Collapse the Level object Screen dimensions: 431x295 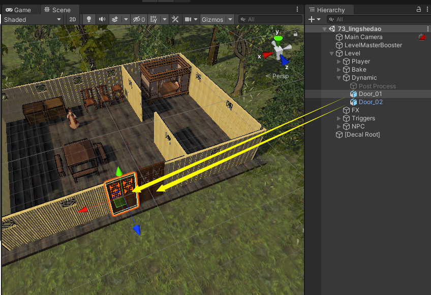332,53
